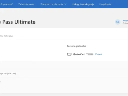Click the Metoda płatności label
Screen dimensions: 128x96
(x=76, y=46)
